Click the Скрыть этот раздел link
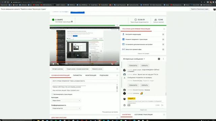Screen dimensions: 216x121 click(143, 53)
